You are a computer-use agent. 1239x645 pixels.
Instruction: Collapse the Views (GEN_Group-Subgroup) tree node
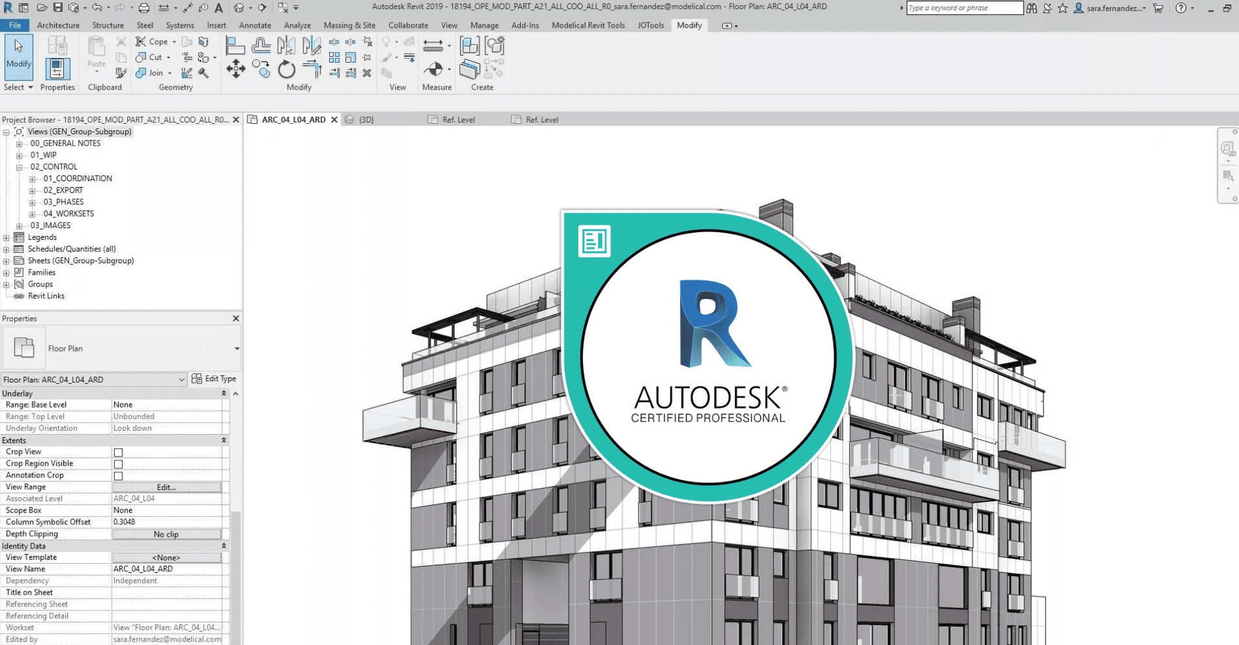point(6,132)
